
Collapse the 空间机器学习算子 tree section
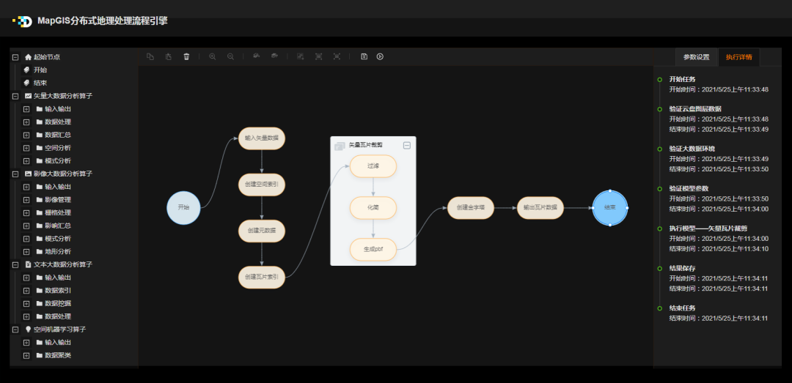click(15, 329)
